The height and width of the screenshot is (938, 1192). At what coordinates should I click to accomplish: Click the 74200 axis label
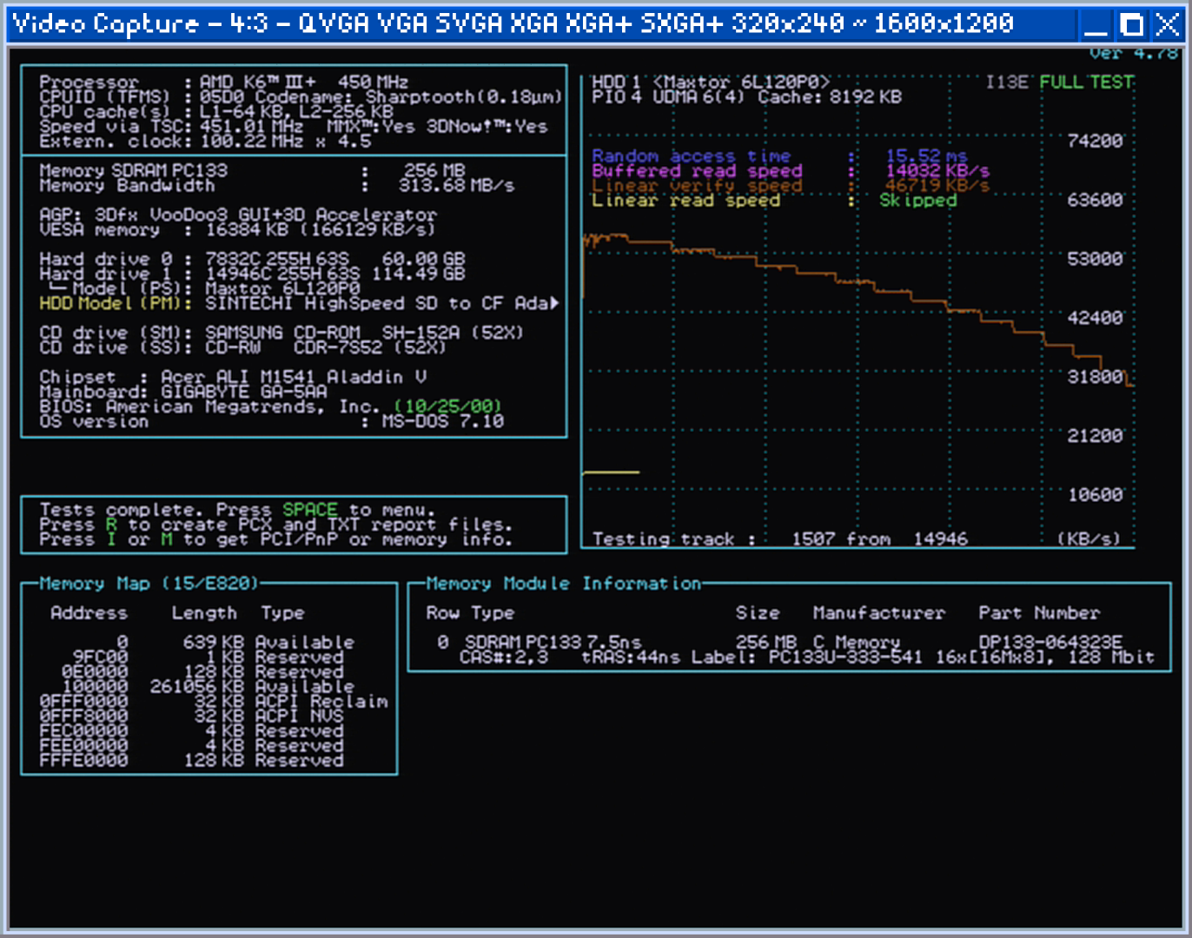coord(1095,141)
